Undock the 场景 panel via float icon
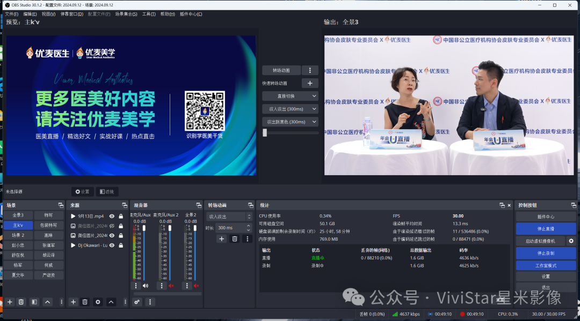580x321 pixels. [61, 205]
